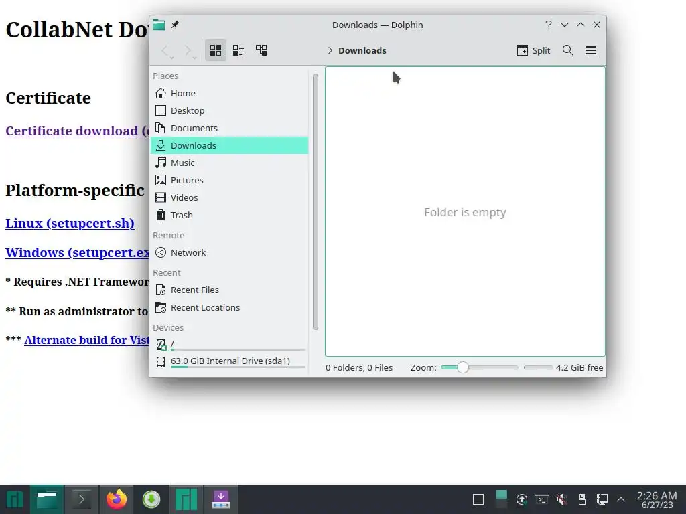The height and width of the screenshot is (514, 686).
Task: Open Recent Locations entry
Action: [x=229, y=308]
